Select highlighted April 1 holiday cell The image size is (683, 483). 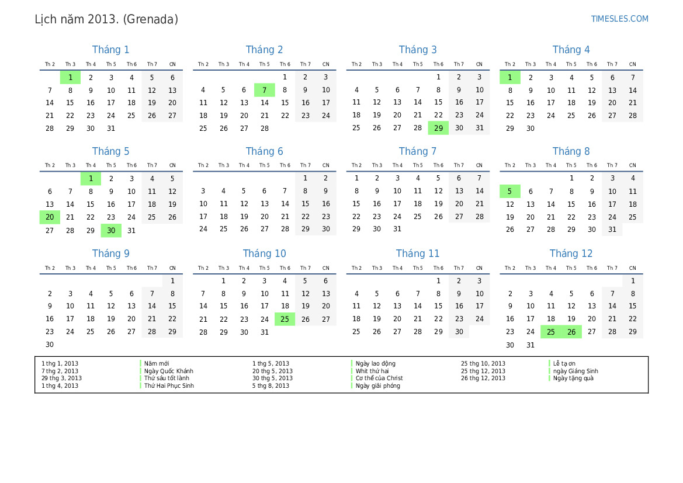pyautogui.click(x=509, y=78)
